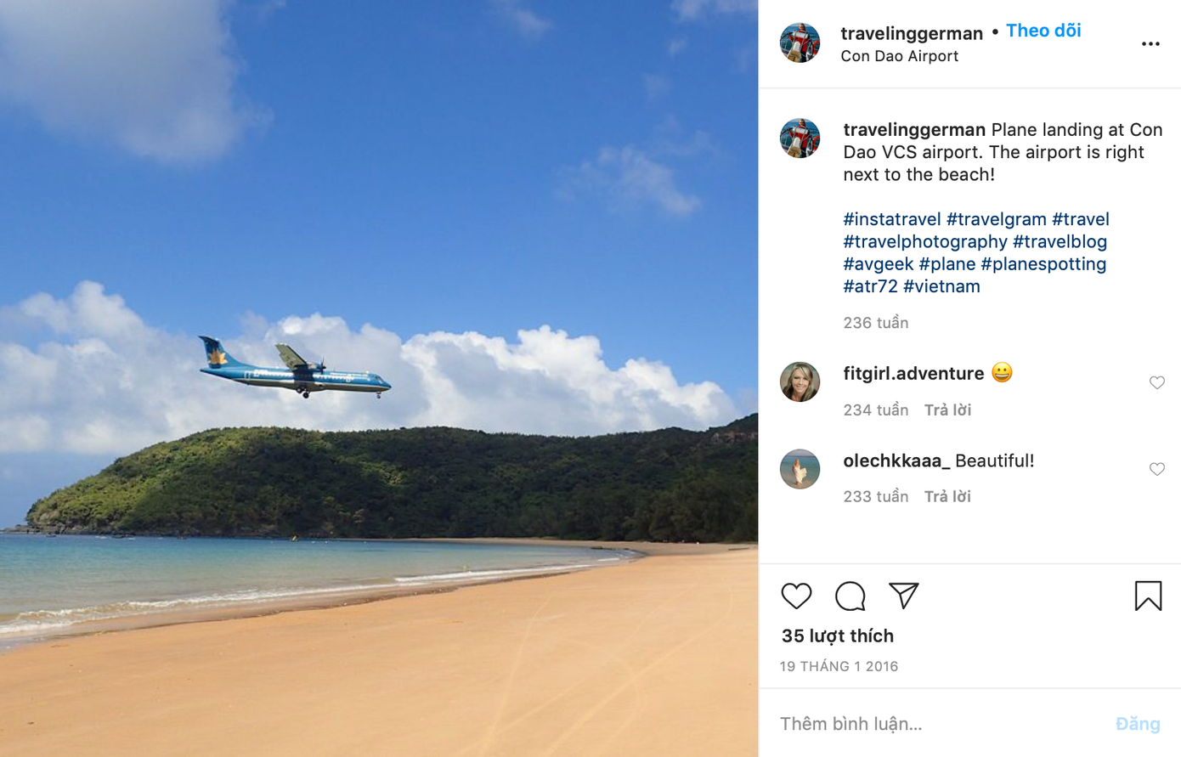Share the post via paper plane icon
Screen dimensions: 1181x757
pos(903,595)
